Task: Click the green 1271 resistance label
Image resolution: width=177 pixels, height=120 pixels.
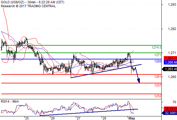Action: tap(158, 55)
